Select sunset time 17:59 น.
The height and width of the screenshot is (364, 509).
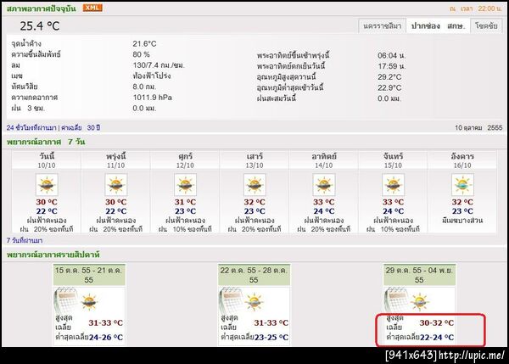click(x=391, y=66)
